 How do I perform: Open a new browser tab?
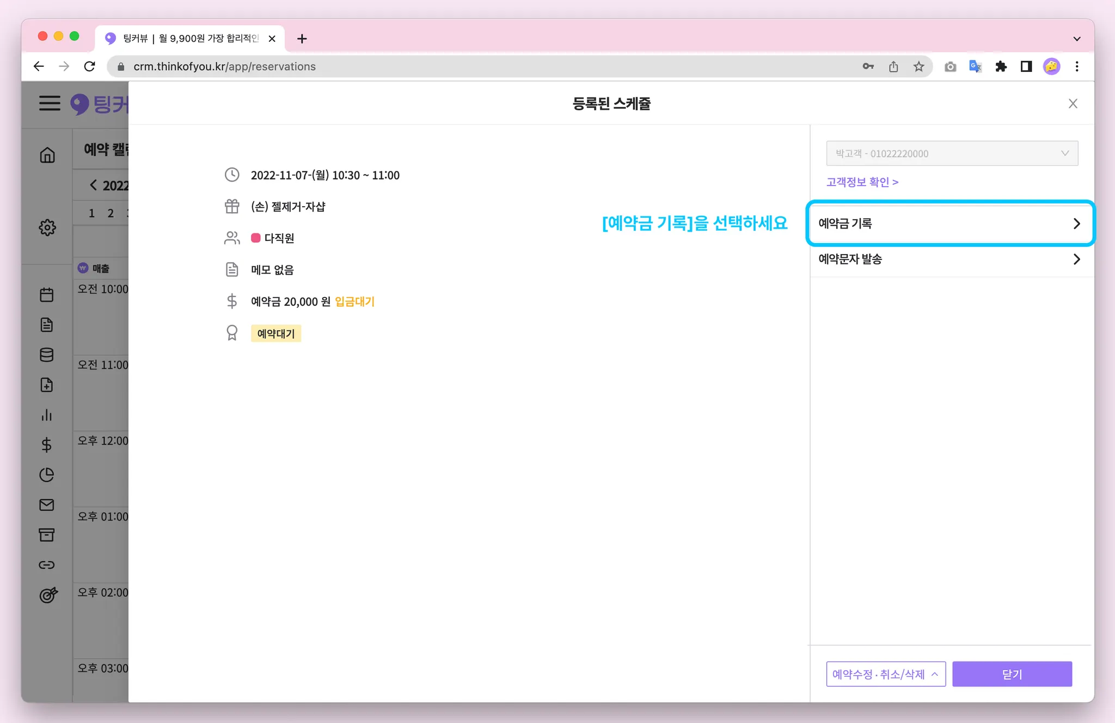pyautogui.click(x=302, y=39)
